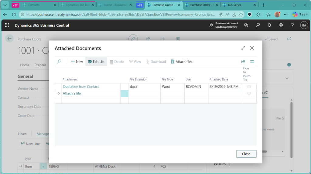
Task: Click the search icon in Attached Documents toolbar
Action: tap(59, 62)
